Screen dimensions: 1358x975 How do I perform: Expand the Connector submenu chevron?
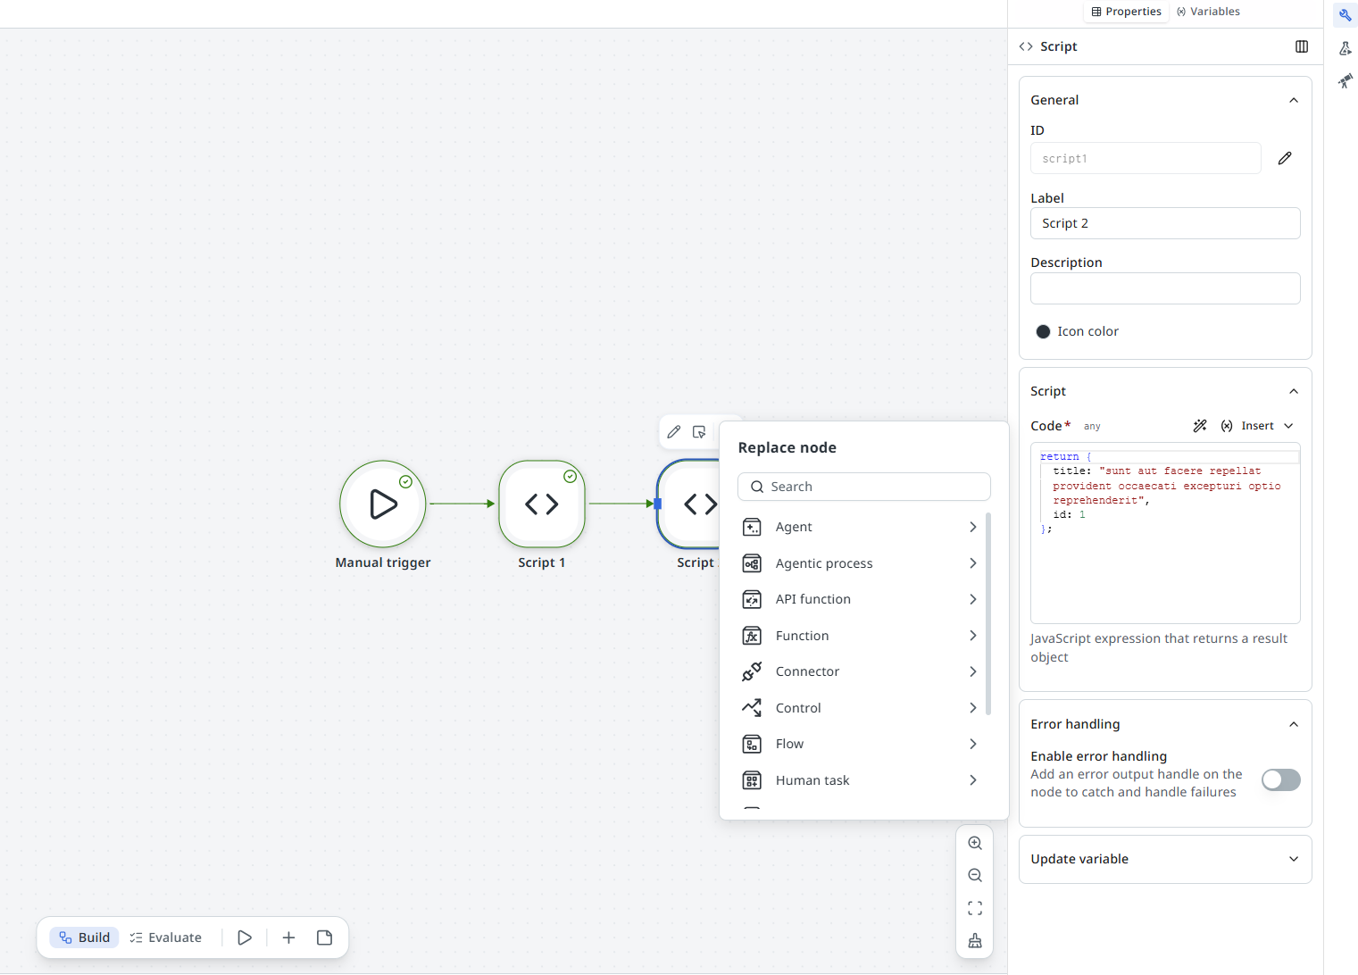pyautogui.click(x=972, y=671)
